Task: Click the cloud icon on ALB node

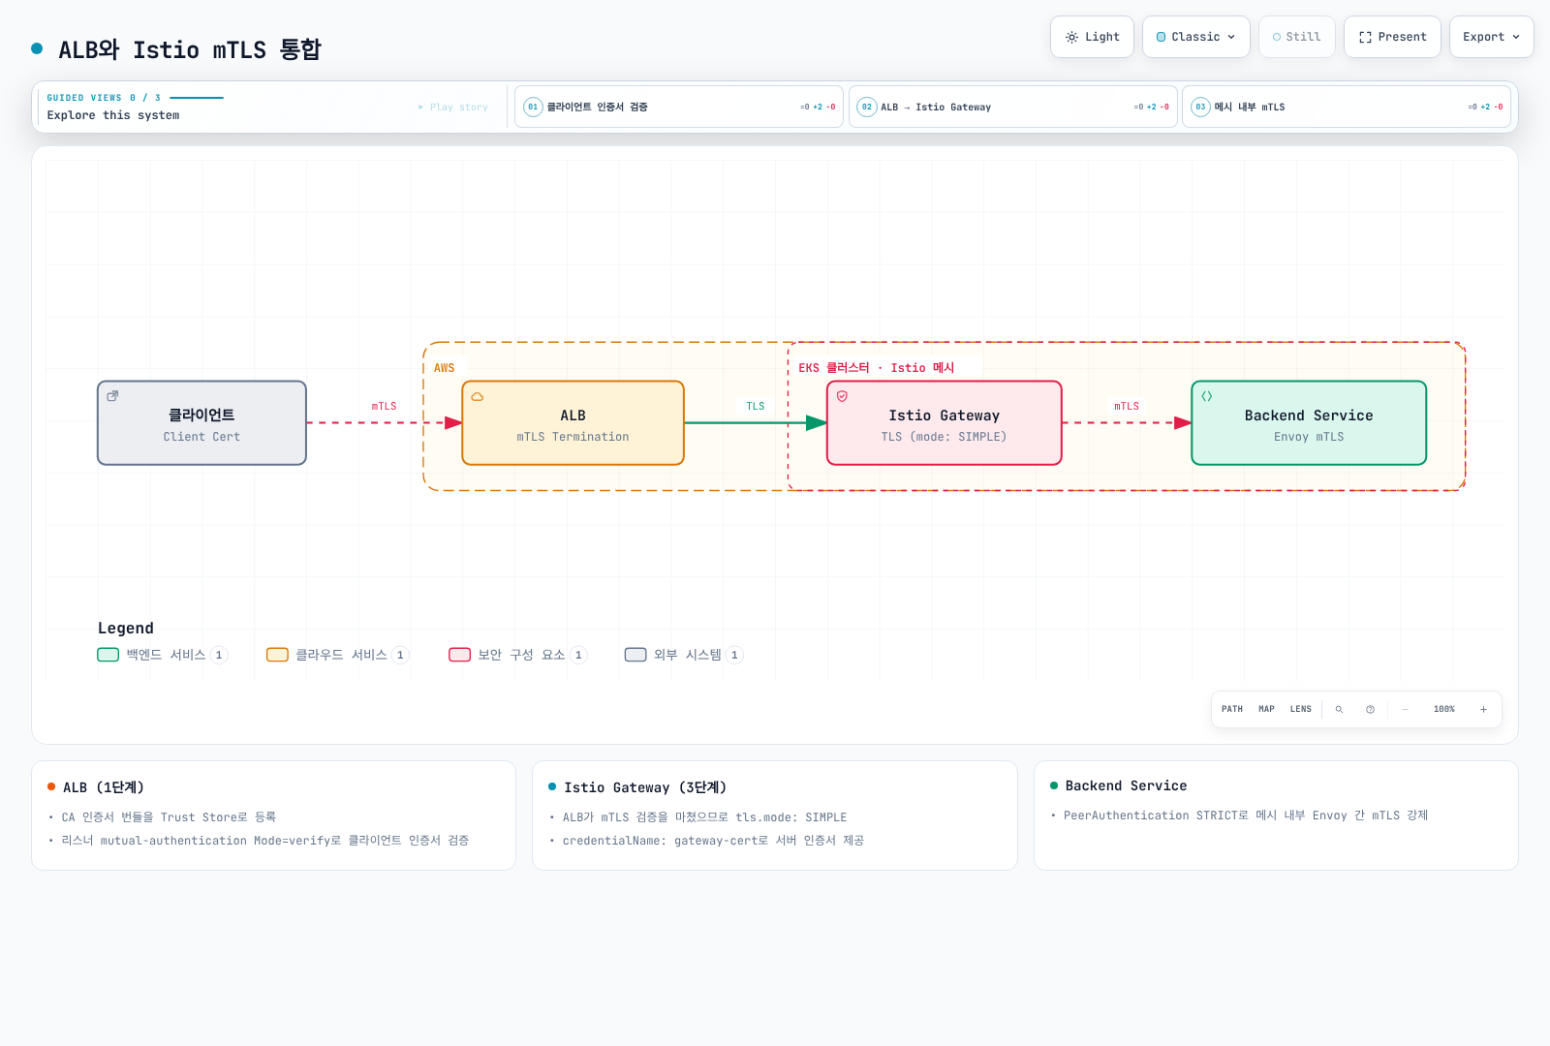Action: pyautogui.click(x=477, y=396)
